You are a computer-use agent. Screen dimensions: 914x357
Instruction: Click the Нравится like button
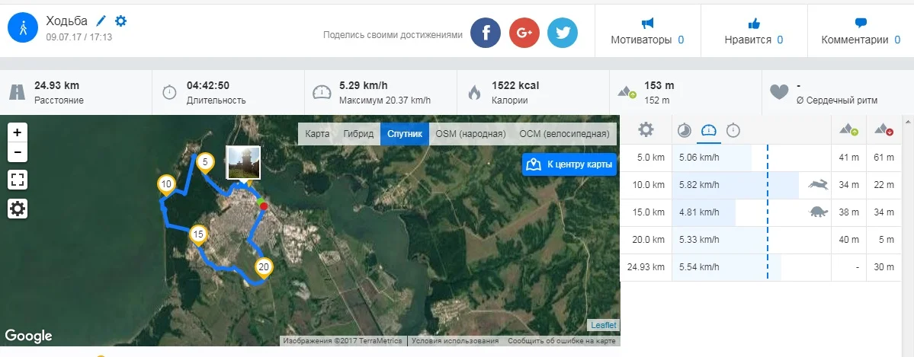coord(754,31)
